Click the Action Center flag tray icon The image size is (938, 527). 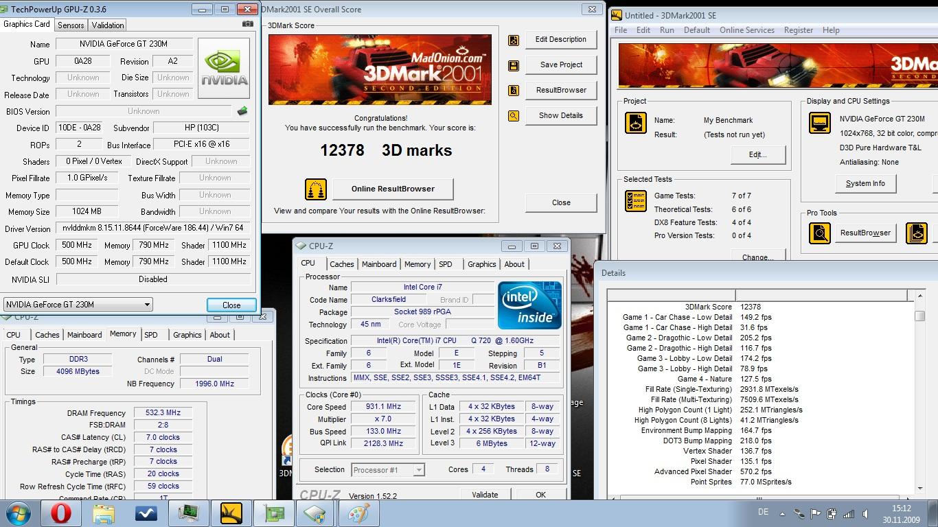[x=815, y=513]
